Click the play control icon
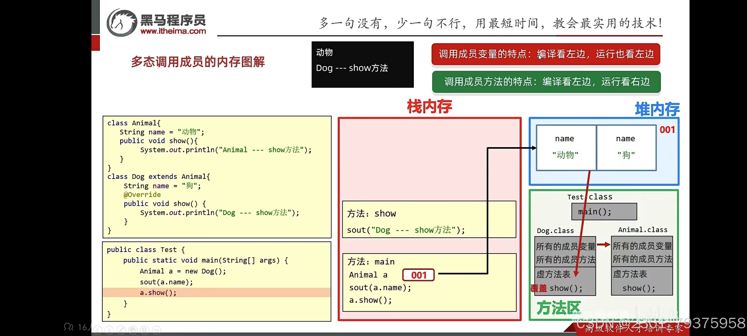Screen dimensions: 747x336 [109, 330]
